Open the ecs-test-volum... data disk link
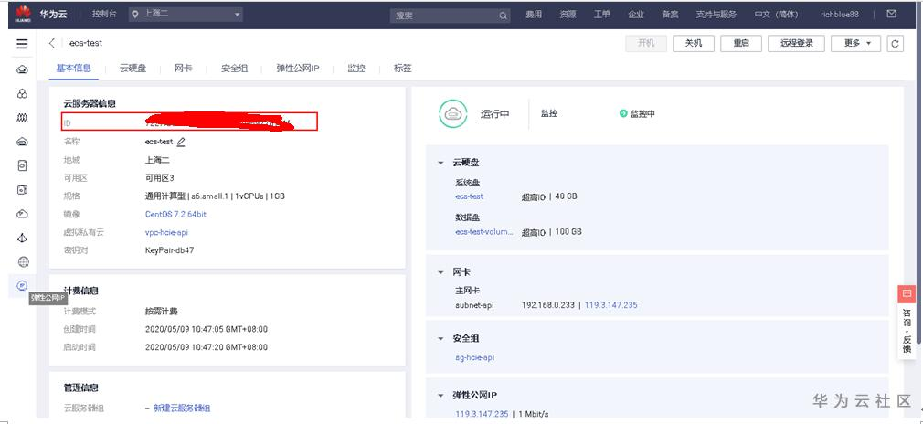 [x=483, y=232]
